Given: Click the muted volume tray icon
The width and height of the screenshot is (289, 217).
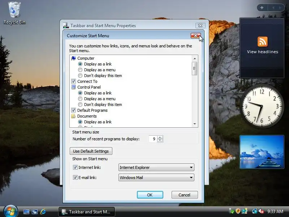Looking at the screenshot, I should coord(261,211).
